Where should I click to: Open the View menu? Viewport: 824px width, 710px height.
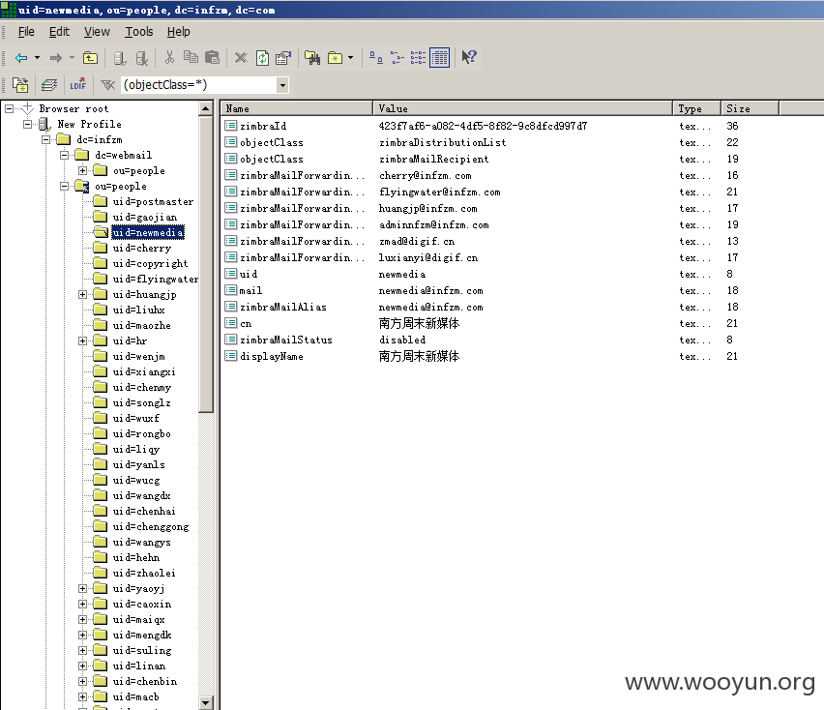pos(98,32)
